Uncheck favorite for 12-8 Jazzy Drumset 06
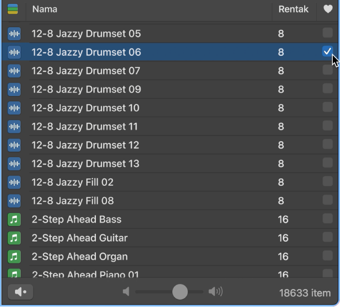This screenshot has width=340, height=307. (x=327, y=51)
